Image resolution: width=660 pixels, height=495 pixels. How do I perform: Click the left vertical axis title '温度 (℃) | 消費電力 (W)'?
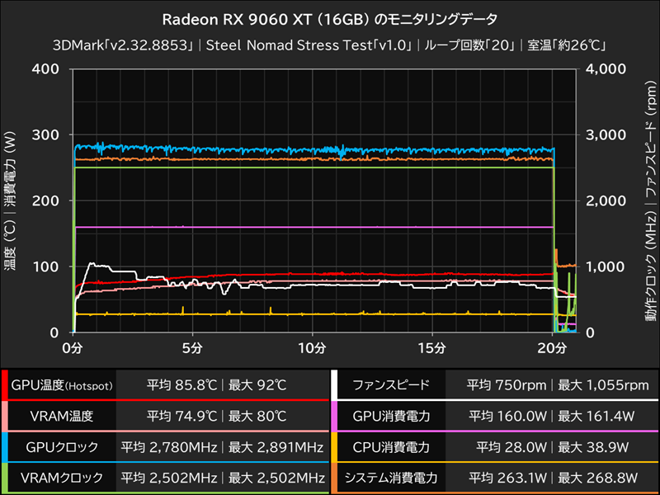point(10,200)
